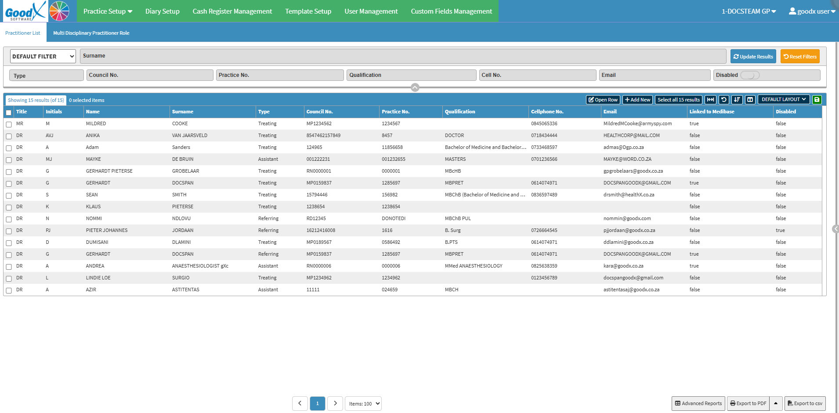Click the colorful wheel logo icon
839x413 pixels.
[x=59, y=11]
